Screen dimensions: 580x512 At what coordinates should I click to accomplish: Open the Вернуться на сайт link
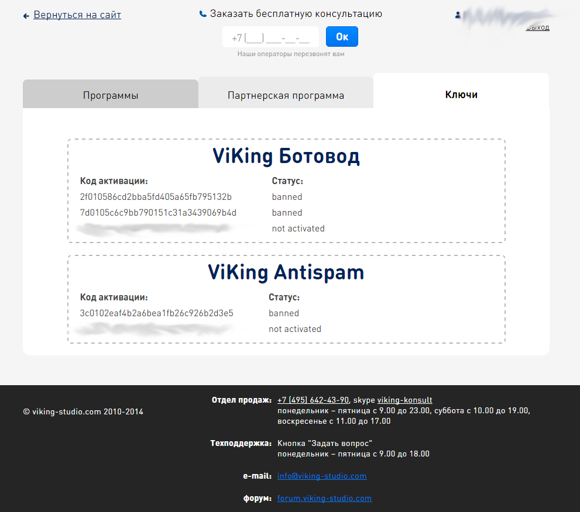[77, 15]
